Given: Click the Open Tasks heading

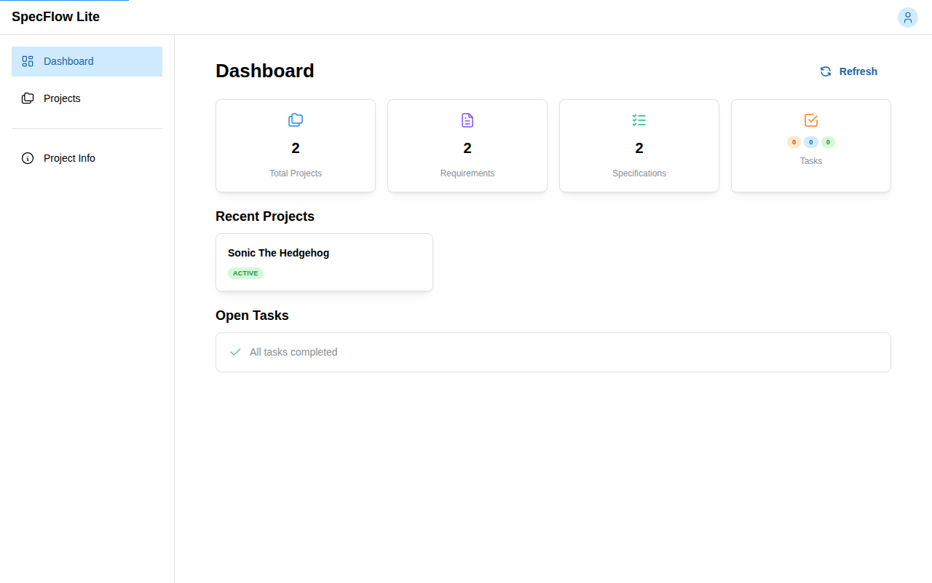Looking at the screenshot, I should tap(252, 316).
